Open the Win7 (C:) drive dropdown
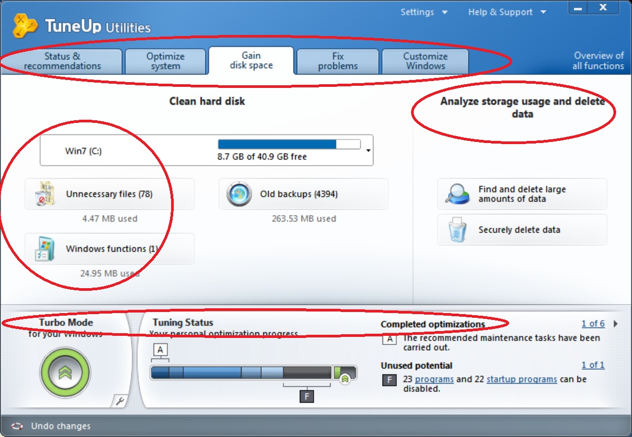The height and width of the screenshot is (437, 632). [x=368, y=151]
